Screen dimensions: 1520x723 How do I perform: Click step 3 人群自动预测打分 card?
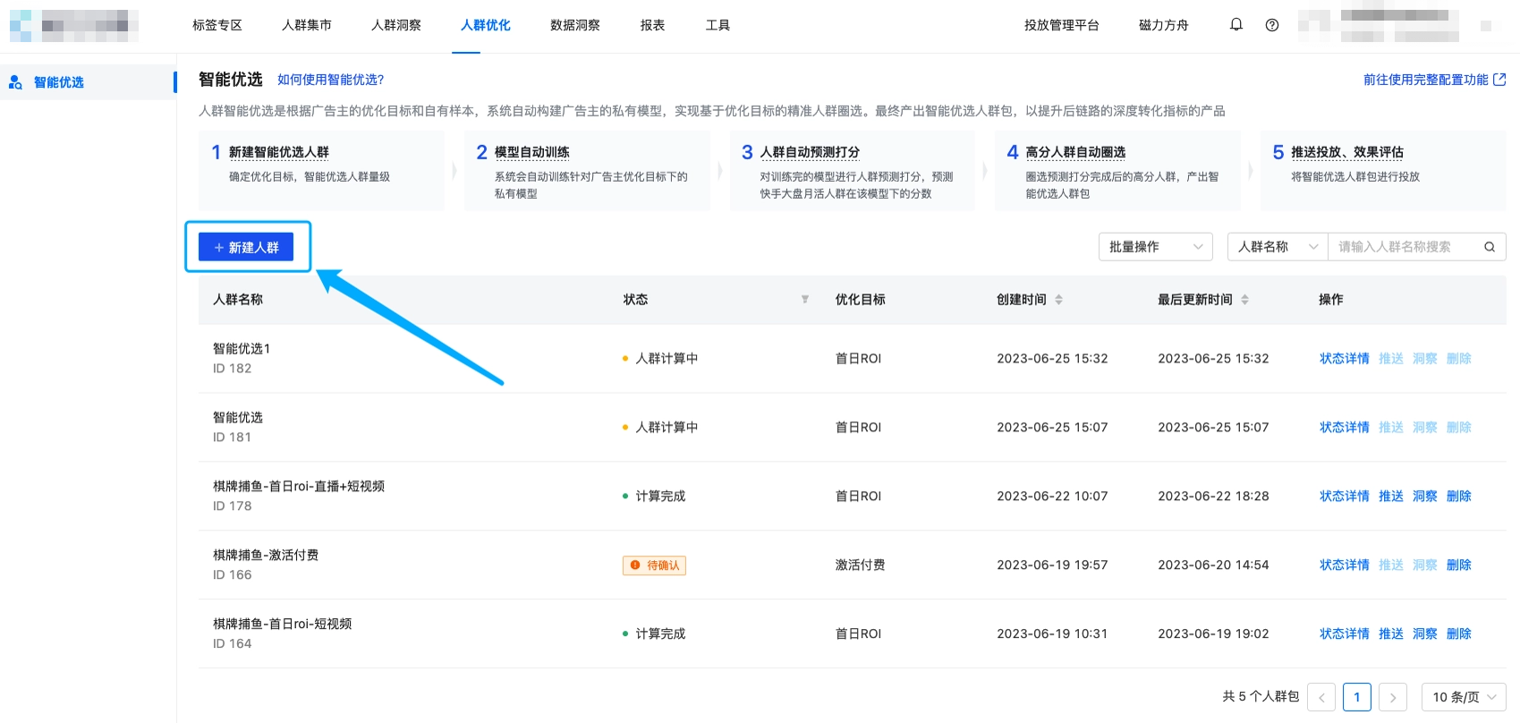853,171
